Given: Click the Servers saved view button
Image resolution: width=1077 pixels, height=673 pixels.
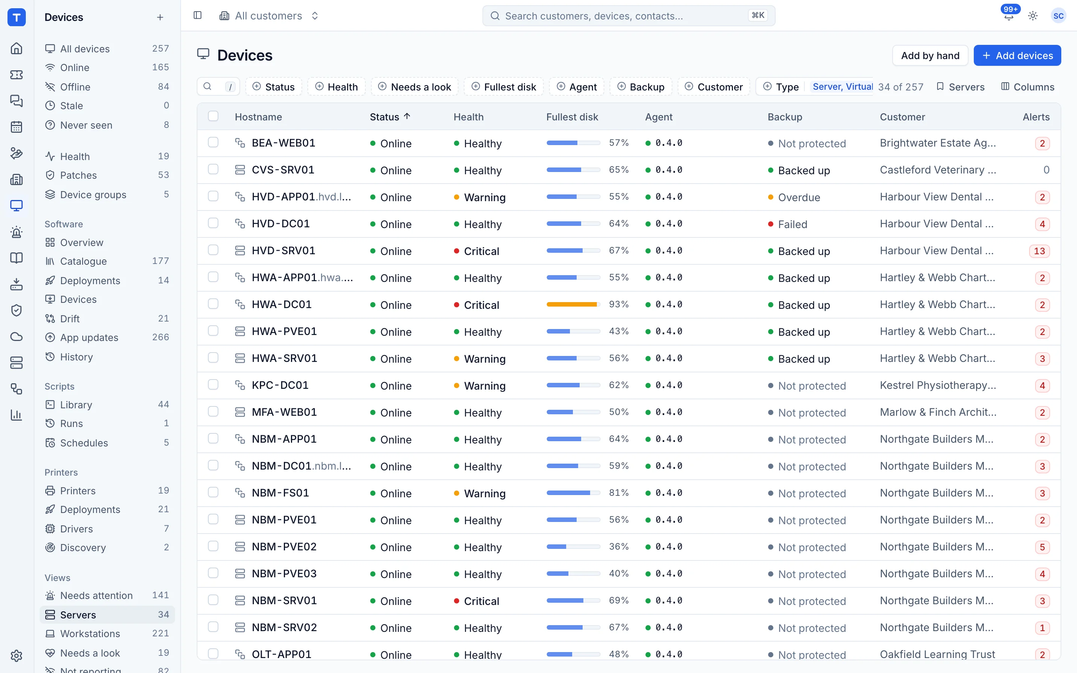Looking at the screenshot, I should tap(960, 87).
